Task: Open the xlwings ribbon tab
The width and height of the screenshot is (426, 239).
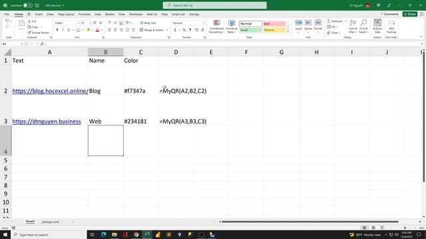Action: click(194, 14)
